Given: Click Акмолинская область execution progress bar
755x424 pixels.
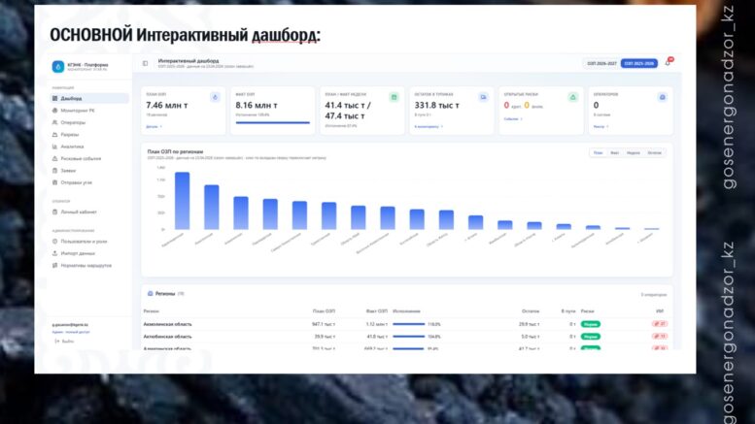Looking at the screenshot, I should 409,324.
